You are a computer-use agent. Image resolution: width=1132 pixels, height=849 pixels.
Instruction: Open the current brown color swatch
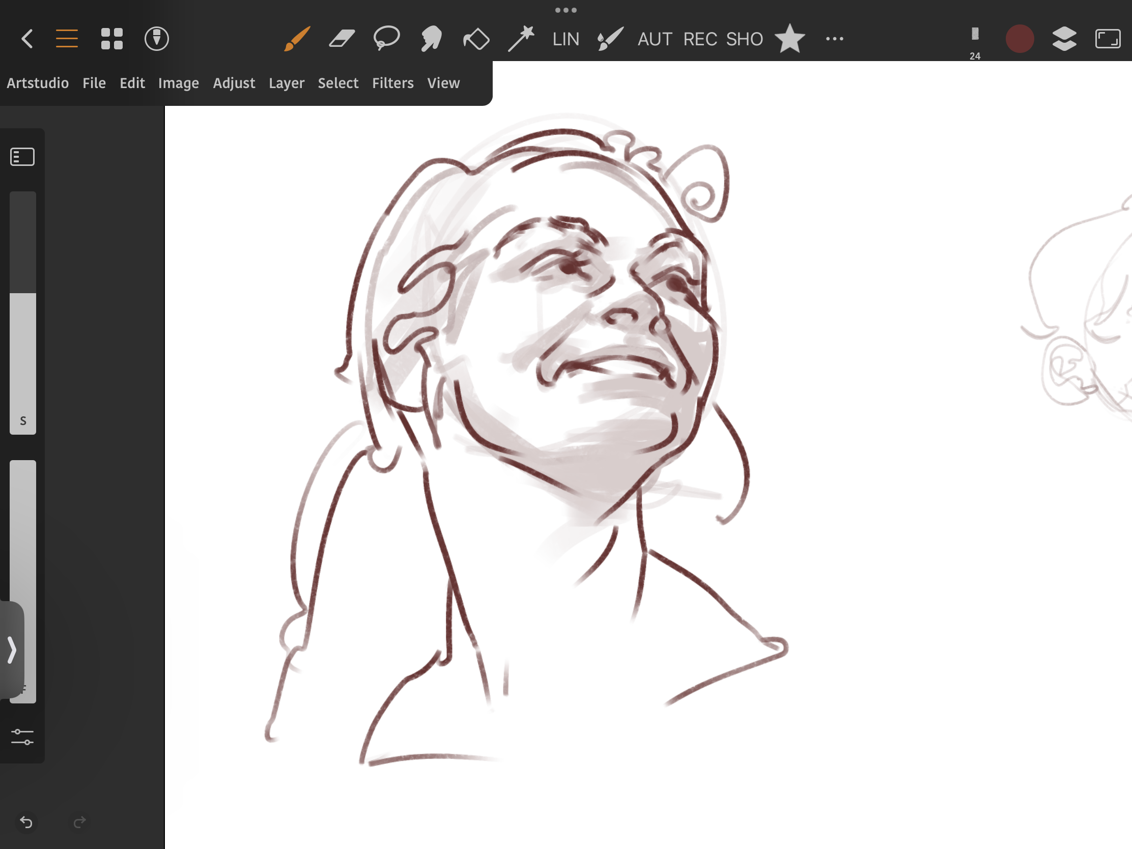click(1020, 38)
